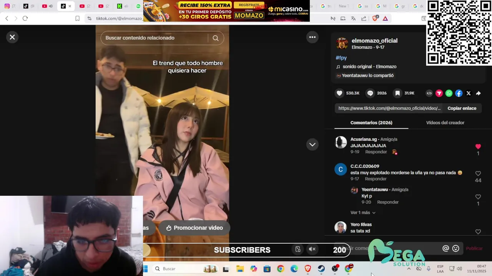Screen dimensions: 492x276
Task: Open sonido original - Elmomazo sound
Action: pyautogui.click(x=369, y=67)
